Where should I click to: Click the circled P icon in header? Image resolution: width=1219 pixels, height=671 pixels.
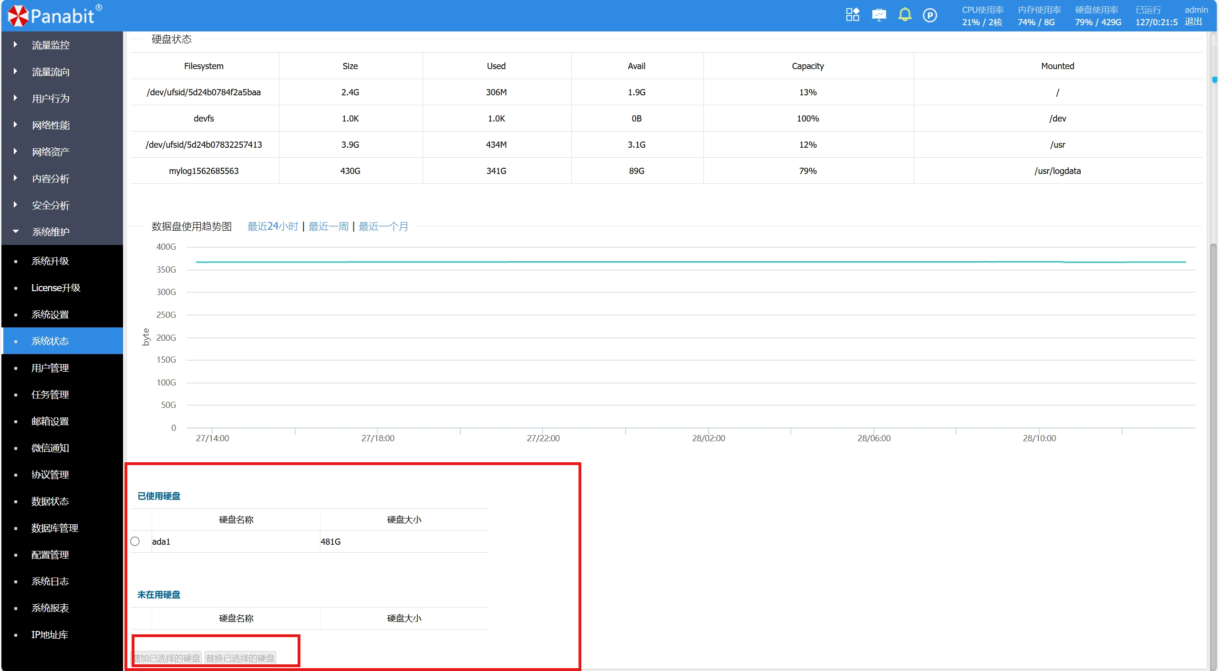pos(930,15)
